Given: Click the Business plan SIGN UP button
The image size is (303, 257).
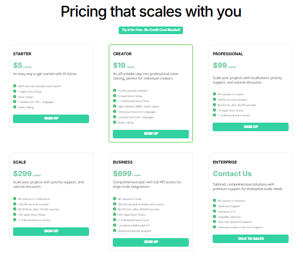Looking at the screenshot, I should pos(151,242).
